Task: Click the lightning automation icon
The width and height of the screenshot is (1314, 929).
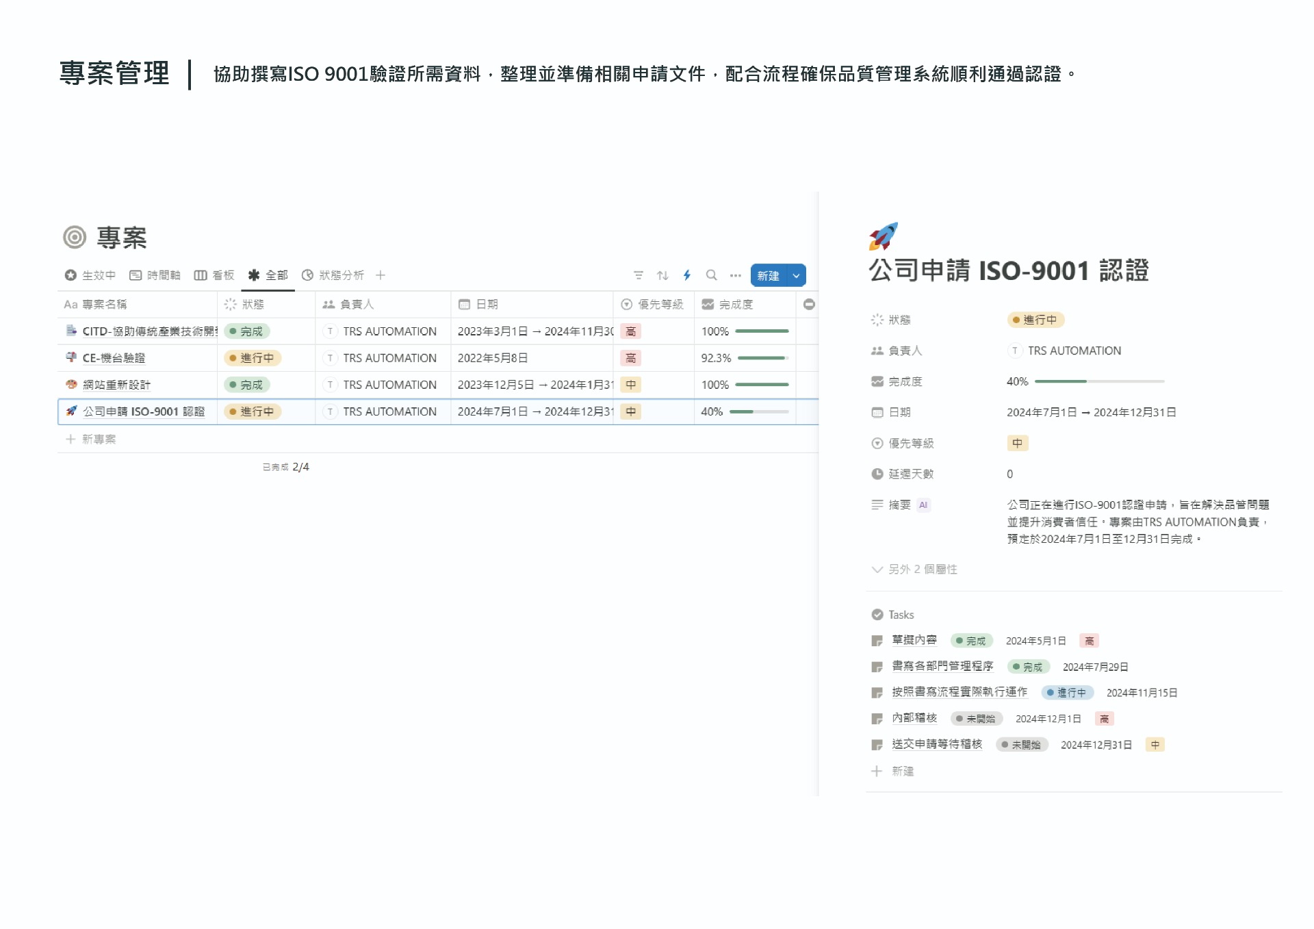Action: pos(687,275)
